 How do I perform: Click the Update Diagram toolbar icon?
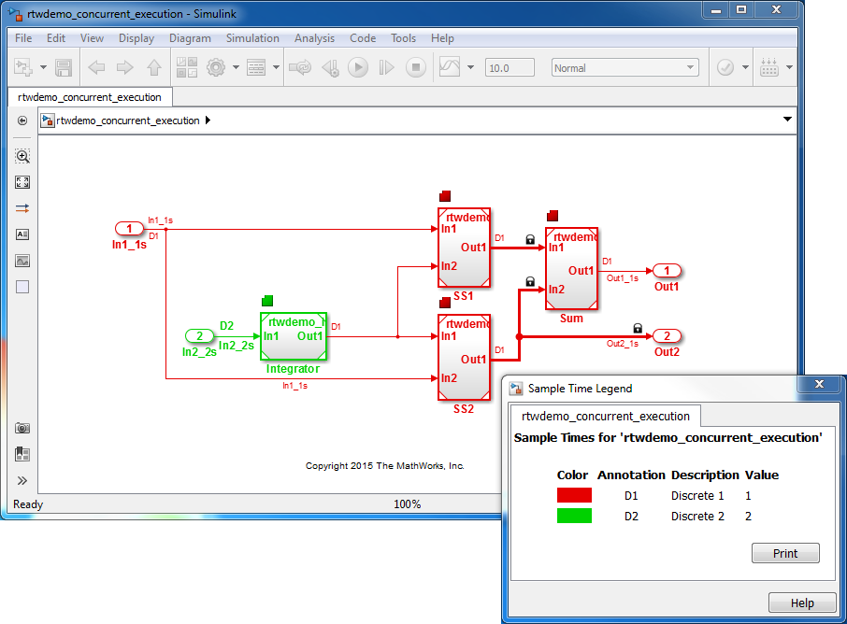point(300,67)
